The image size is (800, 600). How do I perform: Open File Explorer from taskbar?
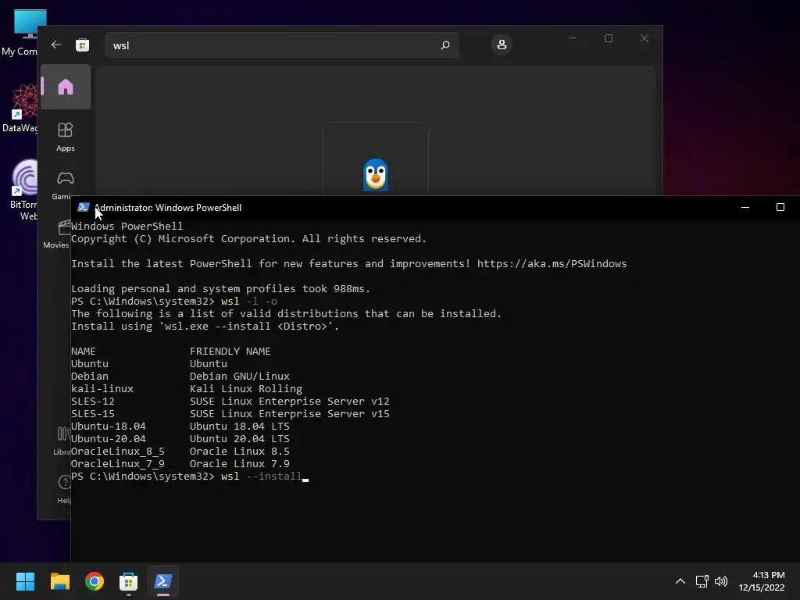pos(59,581)
